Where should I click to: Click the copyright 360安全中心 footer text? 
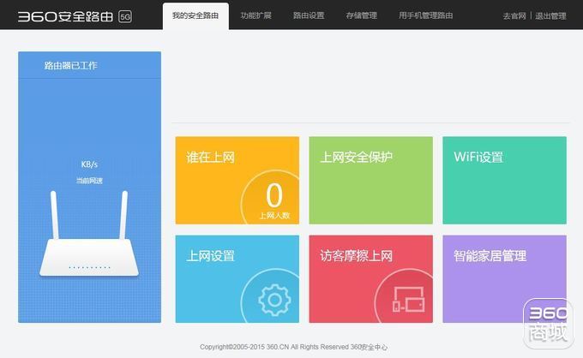click(x=294, y=347)
